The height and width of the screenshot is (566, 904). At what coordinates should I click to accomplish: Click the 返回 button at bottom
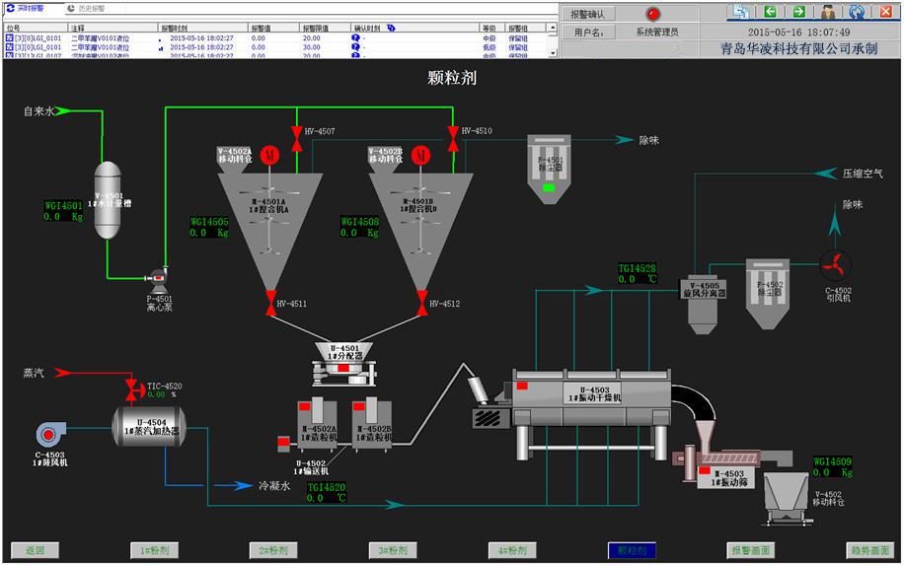36,550
